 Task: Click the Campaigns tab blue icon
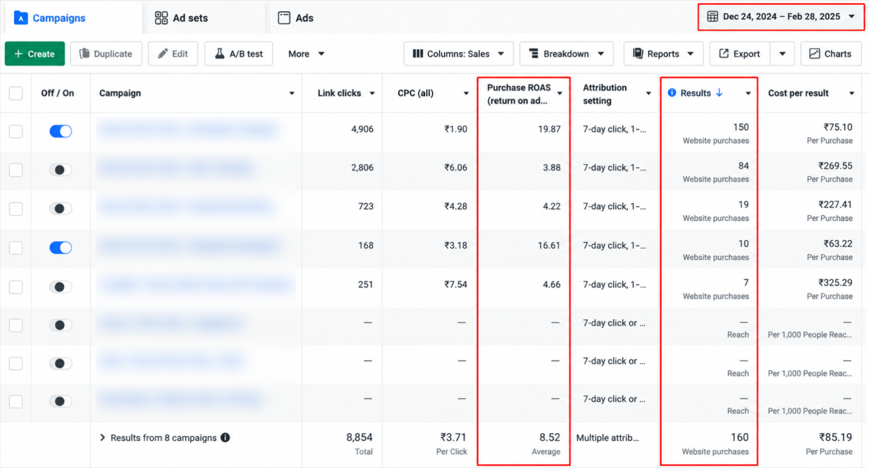pyautogui.click(x=21, y=18)
